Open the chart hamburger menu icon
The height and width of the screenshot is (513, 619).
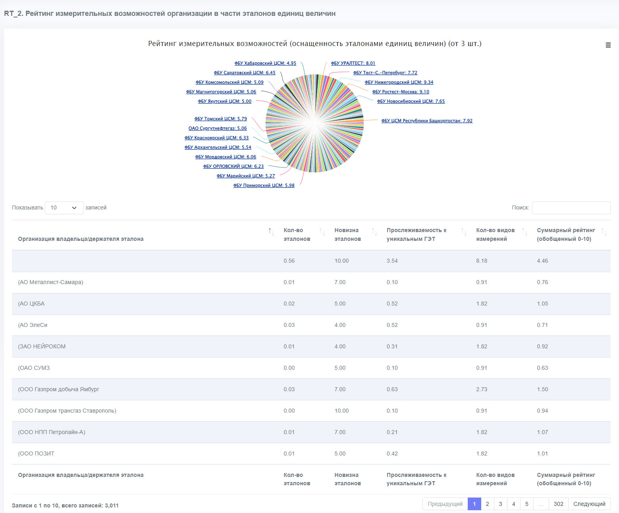[x=608, y=45]
